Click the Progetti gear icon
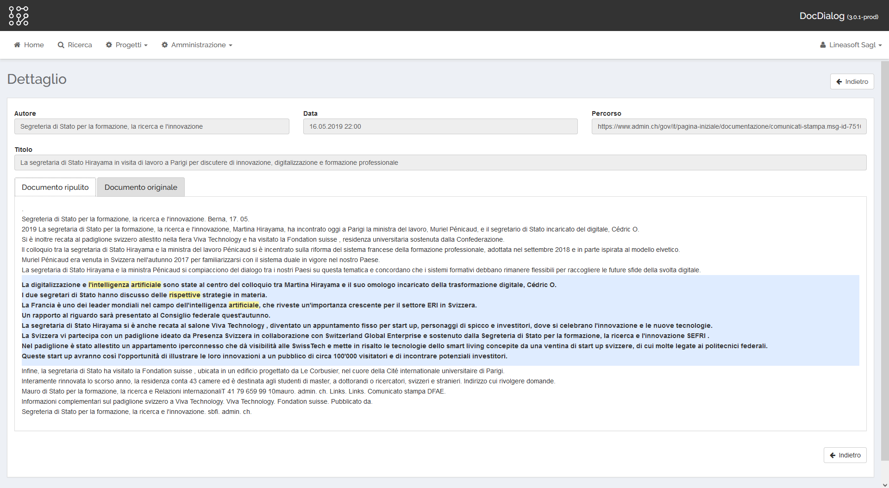 pos(109,45)
